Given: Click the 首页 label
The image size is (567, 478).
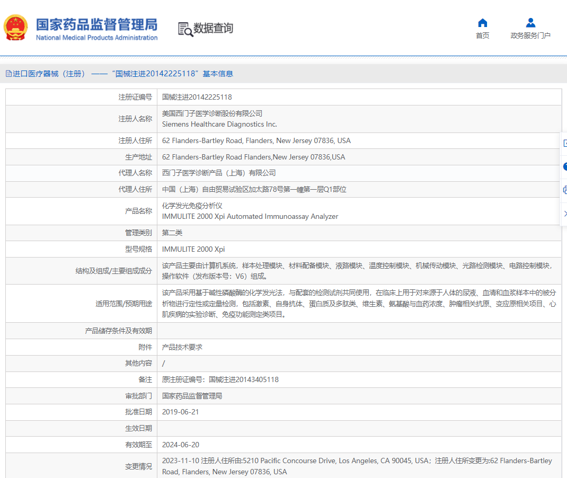Looking at the screenshot, I should 482,36.
